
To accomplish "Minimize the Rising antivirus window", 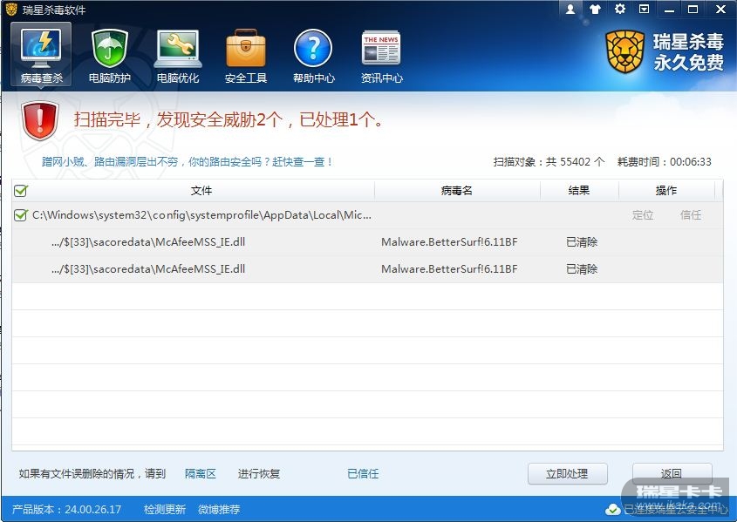I will click(669, 9).
